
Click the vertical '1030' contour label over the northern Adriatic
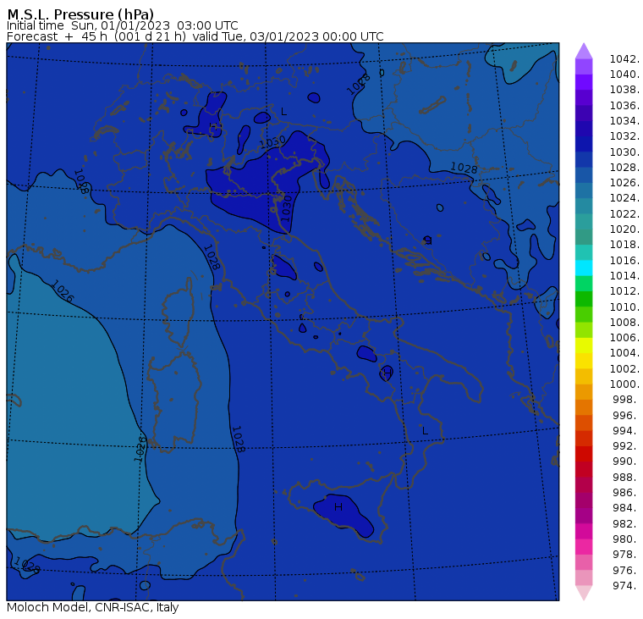coord(285,208)
